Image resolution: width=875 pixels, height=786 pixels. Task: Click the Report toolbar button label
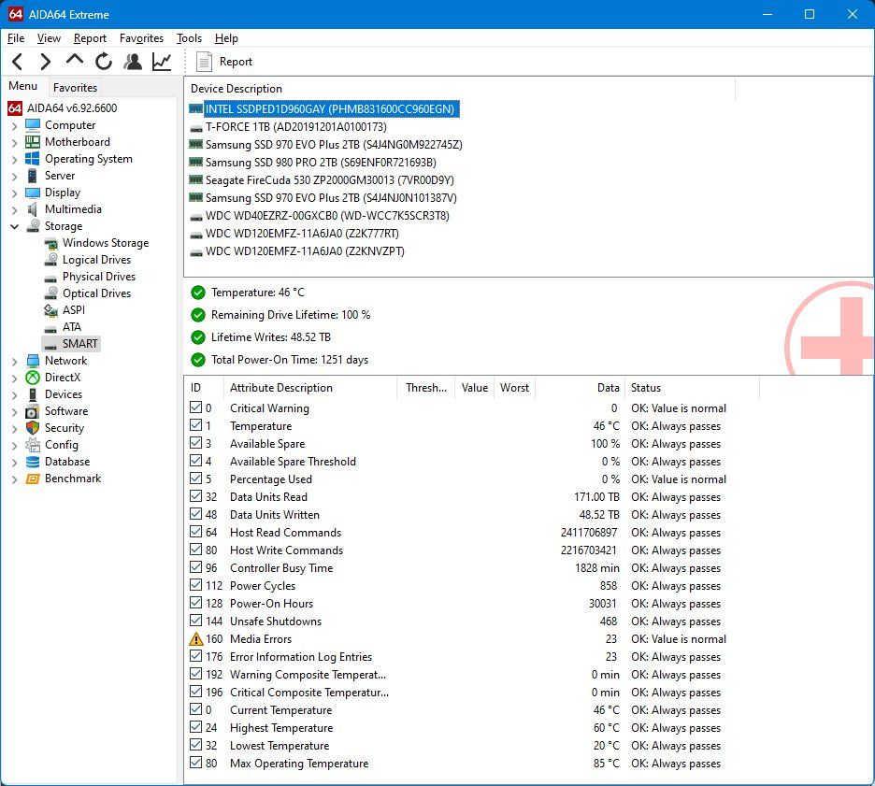236,62
